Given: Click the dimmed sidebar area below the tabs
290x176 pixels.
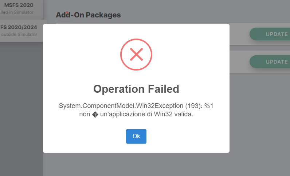Looking at the screenshot, I should pyautogui.click(x=21, y=109).
